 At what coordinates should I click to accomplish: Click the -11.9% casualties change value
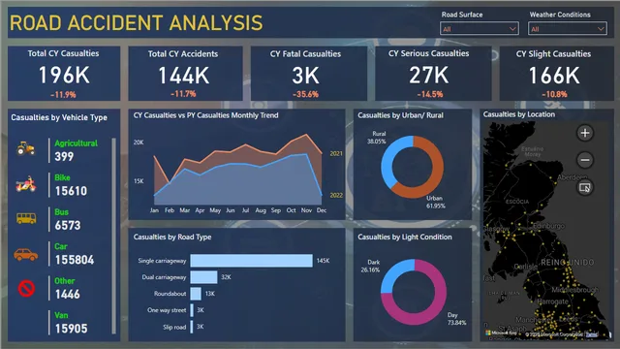coord(63,95)
